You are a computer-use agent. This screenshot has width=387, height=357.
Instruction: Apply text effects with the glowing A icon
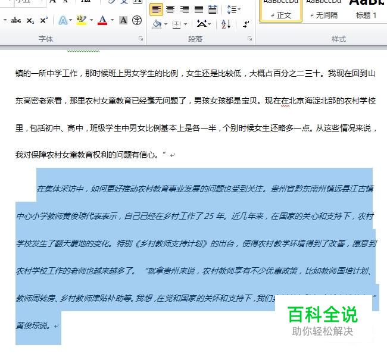63,20
